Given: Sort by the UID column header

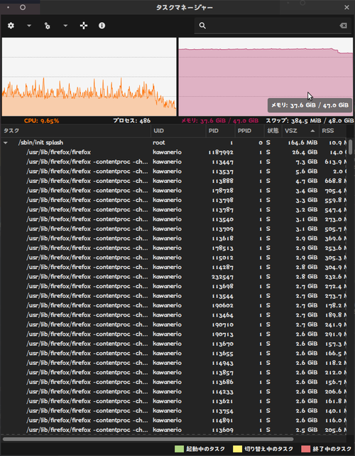Looking at the screenshot, I should [x=178, y=131].
